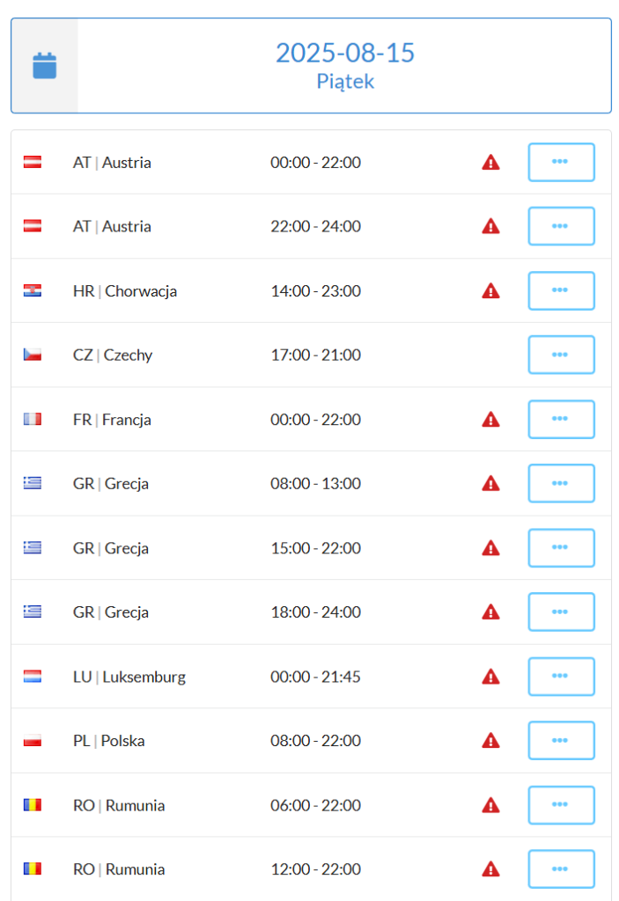Viewport: 619px width, 901px height.
Task: Select the 2025-08-15 date heading
Action: pyautogui.click(x=345, y=53)
